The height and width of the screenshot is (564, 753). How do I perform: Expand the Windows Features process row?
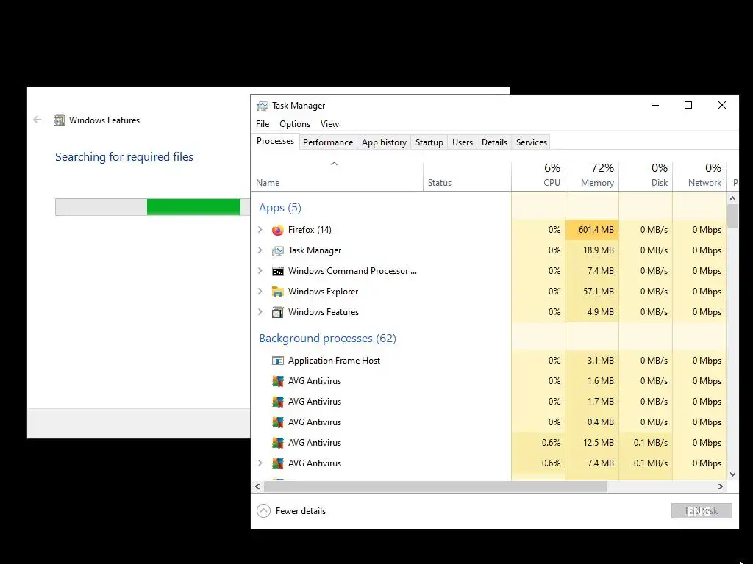tap(260, 312)
